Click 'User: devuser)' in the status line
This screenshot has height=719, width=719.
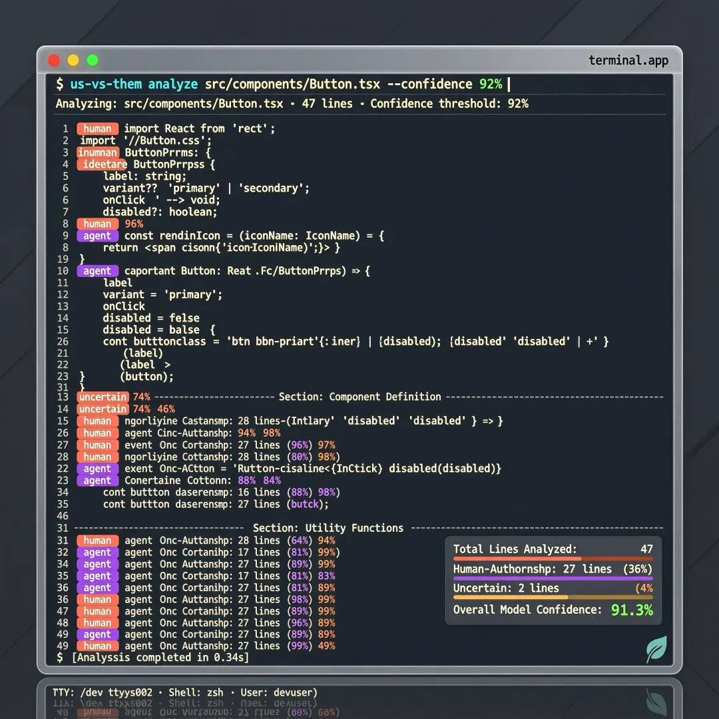(x=279, y=693)
